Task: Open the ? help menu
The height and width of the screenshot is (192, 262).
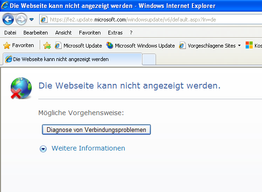Action: pos(131,33)
